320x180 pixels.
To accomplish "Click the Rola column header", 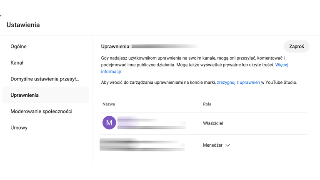I will click(x=207, y=104).
